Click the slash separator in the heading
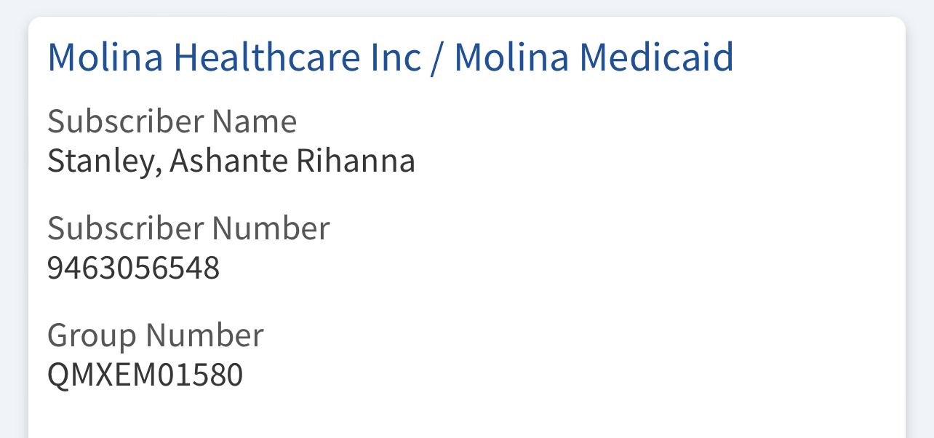The height and width of the screenshot is (438, 934). (x=437, y=58)
